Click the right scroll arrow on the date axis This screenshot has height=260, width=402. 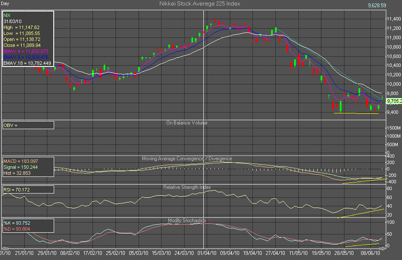382,248
